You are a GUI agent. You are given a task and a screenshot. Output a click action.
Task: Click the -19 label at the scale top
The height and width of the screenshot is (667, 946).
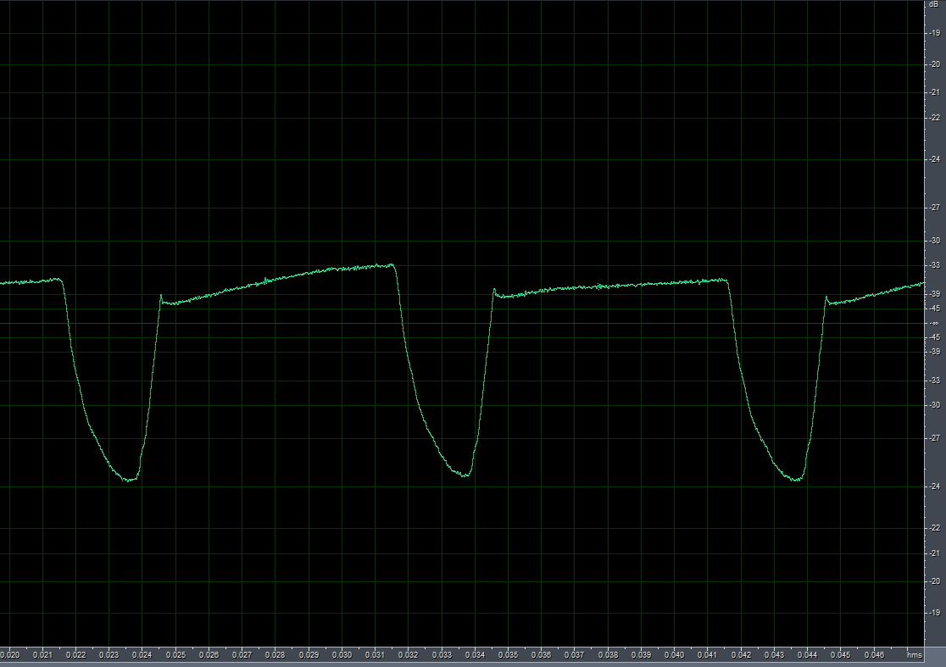[934, 33]
